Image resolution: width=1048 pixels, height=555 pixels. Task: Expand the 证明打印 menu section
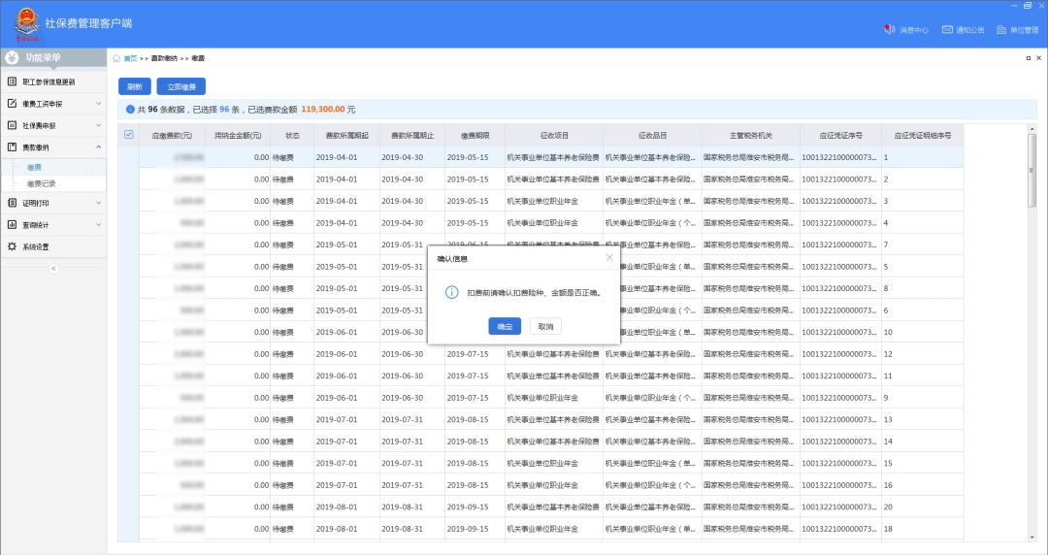[98, 204]
